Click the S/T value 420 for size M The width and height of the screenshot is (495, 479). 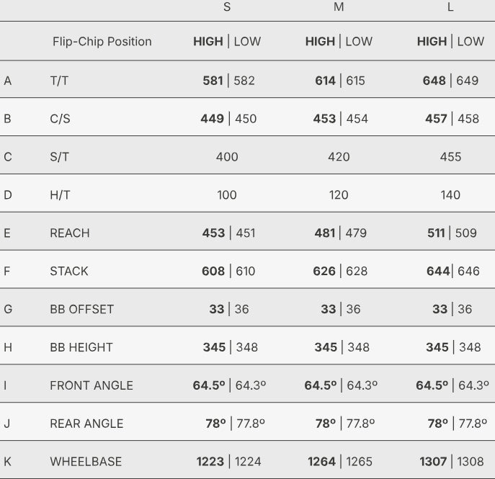(339, 157)
